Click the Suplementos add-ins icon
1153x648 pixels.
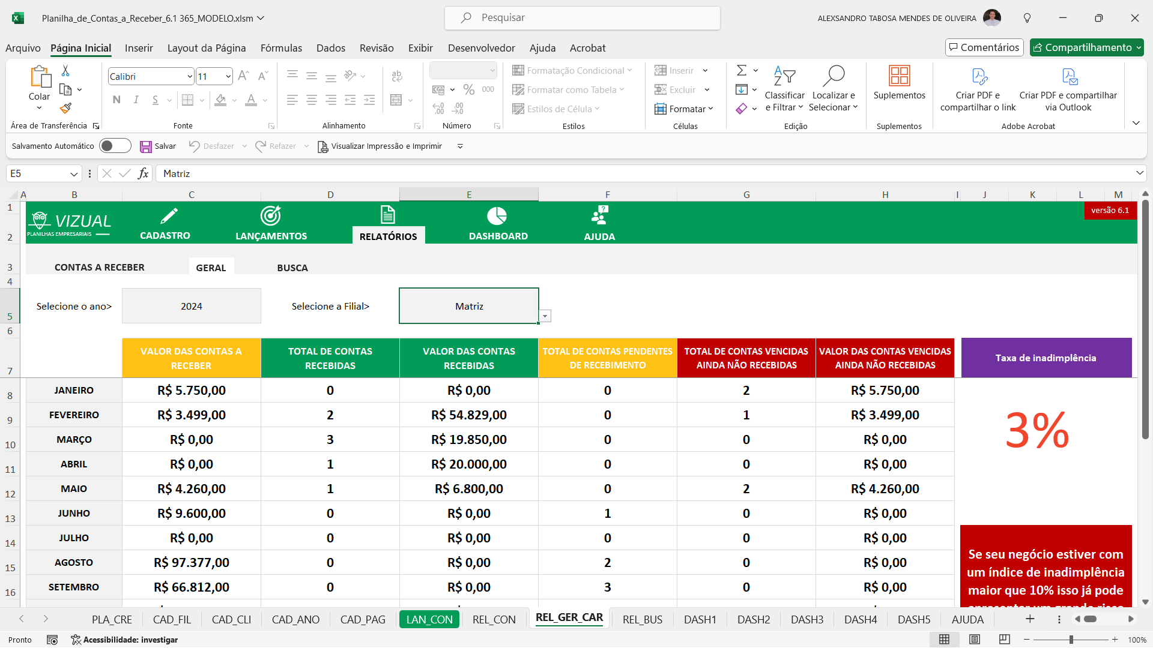click(x=899, y=77)
